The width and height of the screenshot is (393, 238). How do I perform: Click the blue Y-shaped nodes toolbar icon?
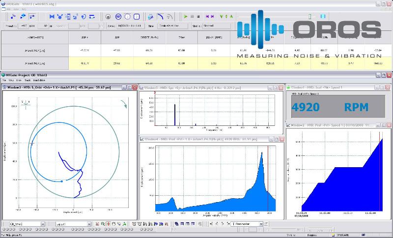click(59, 17)
